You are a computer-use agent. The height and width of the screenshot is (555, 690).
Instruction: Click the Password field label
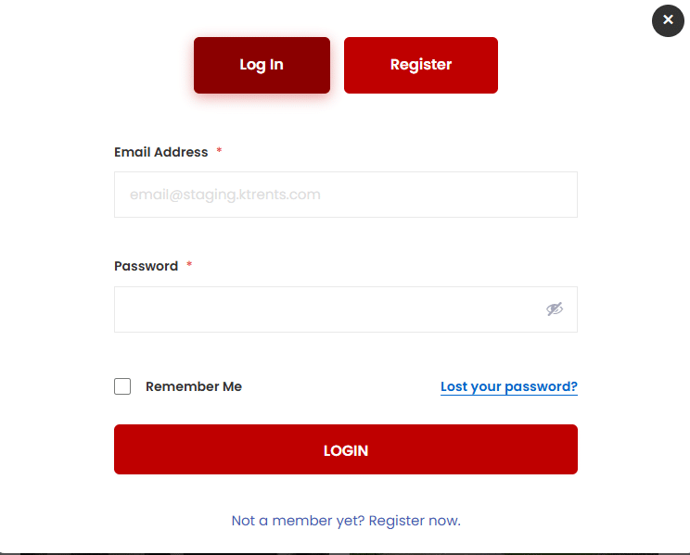(x=146, y=266)
